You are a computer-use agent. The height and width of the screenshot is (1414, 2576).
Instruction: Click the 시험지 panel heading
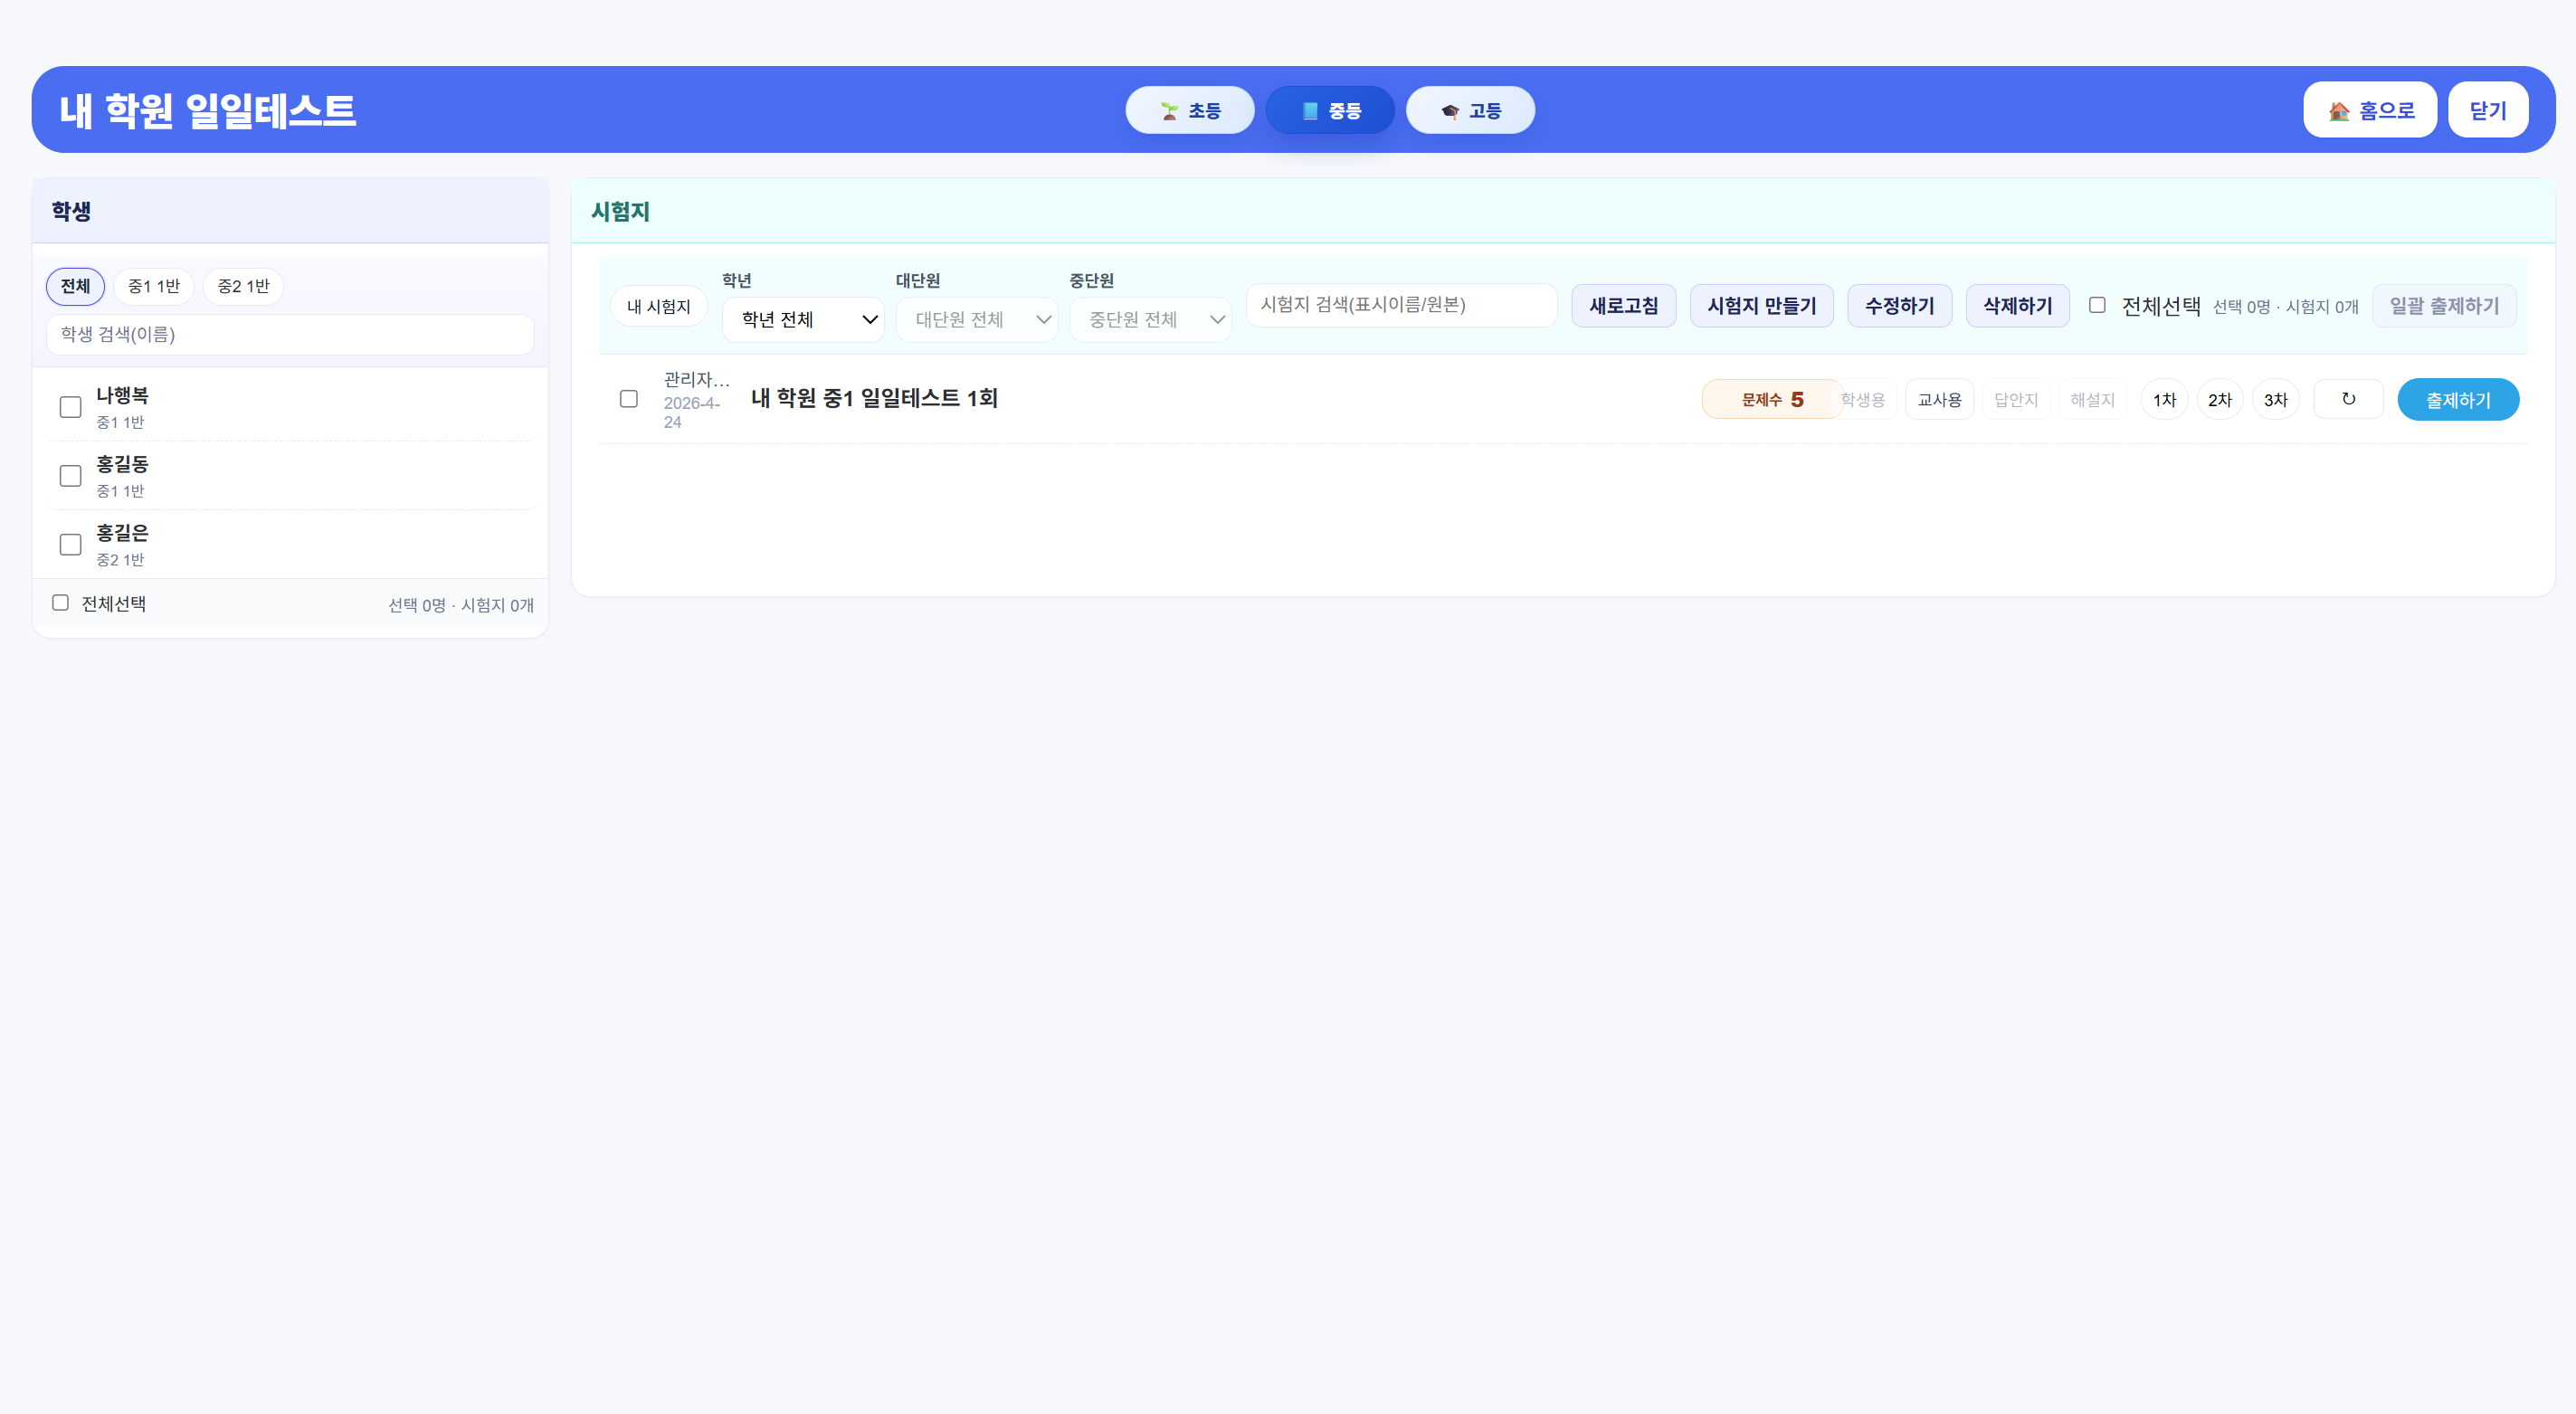(x=620, y=211)
